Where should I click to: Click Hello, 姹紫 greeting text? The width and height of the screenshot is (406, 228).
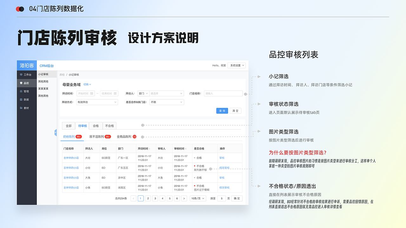219,66
